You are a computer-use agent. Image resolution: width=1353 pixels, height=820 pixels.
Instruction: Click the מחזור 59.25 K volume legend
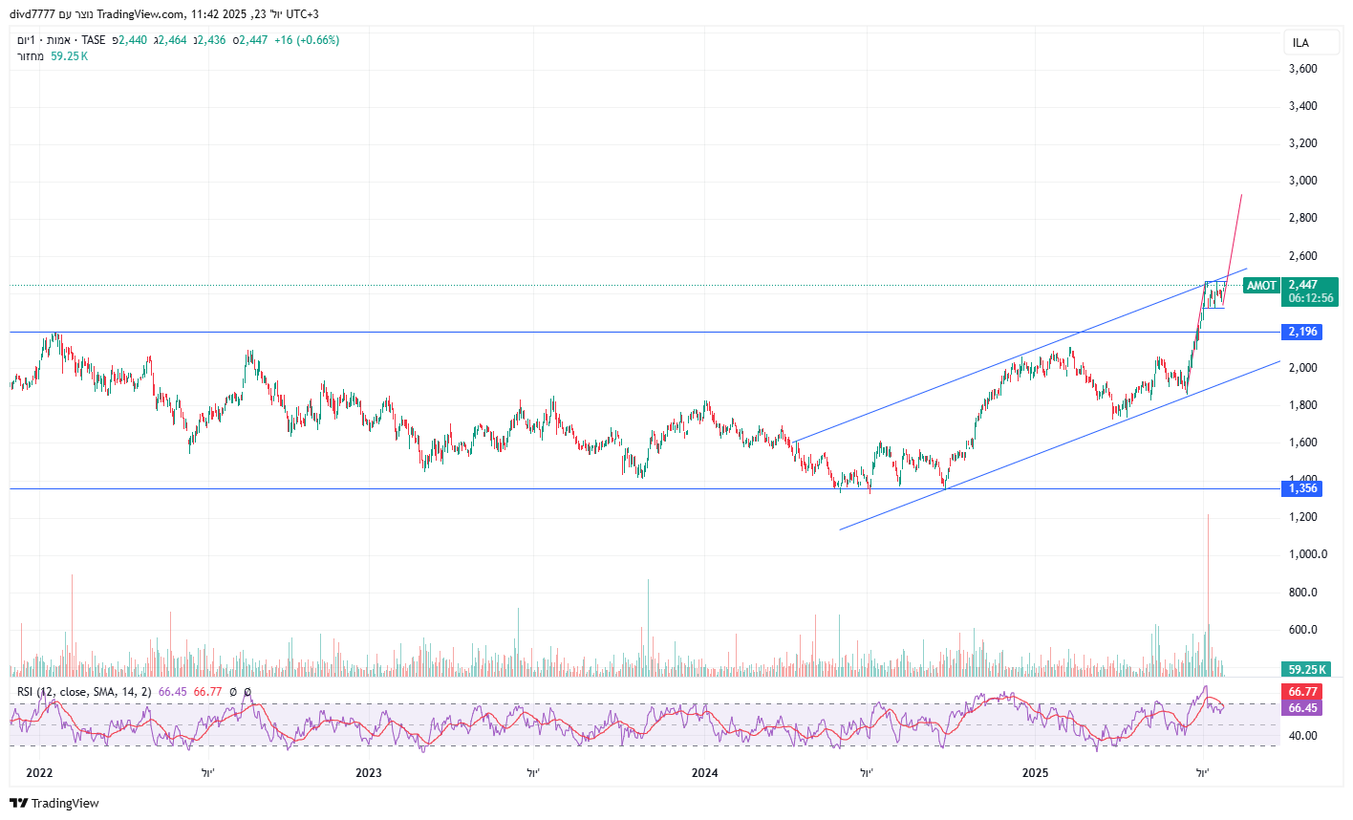pyautogui.click(x=53, y=56)
